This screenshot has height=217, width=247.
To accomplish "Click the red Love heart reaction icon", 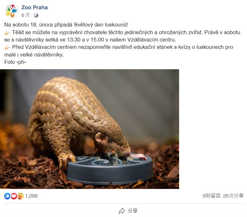I will coord(14,196).
